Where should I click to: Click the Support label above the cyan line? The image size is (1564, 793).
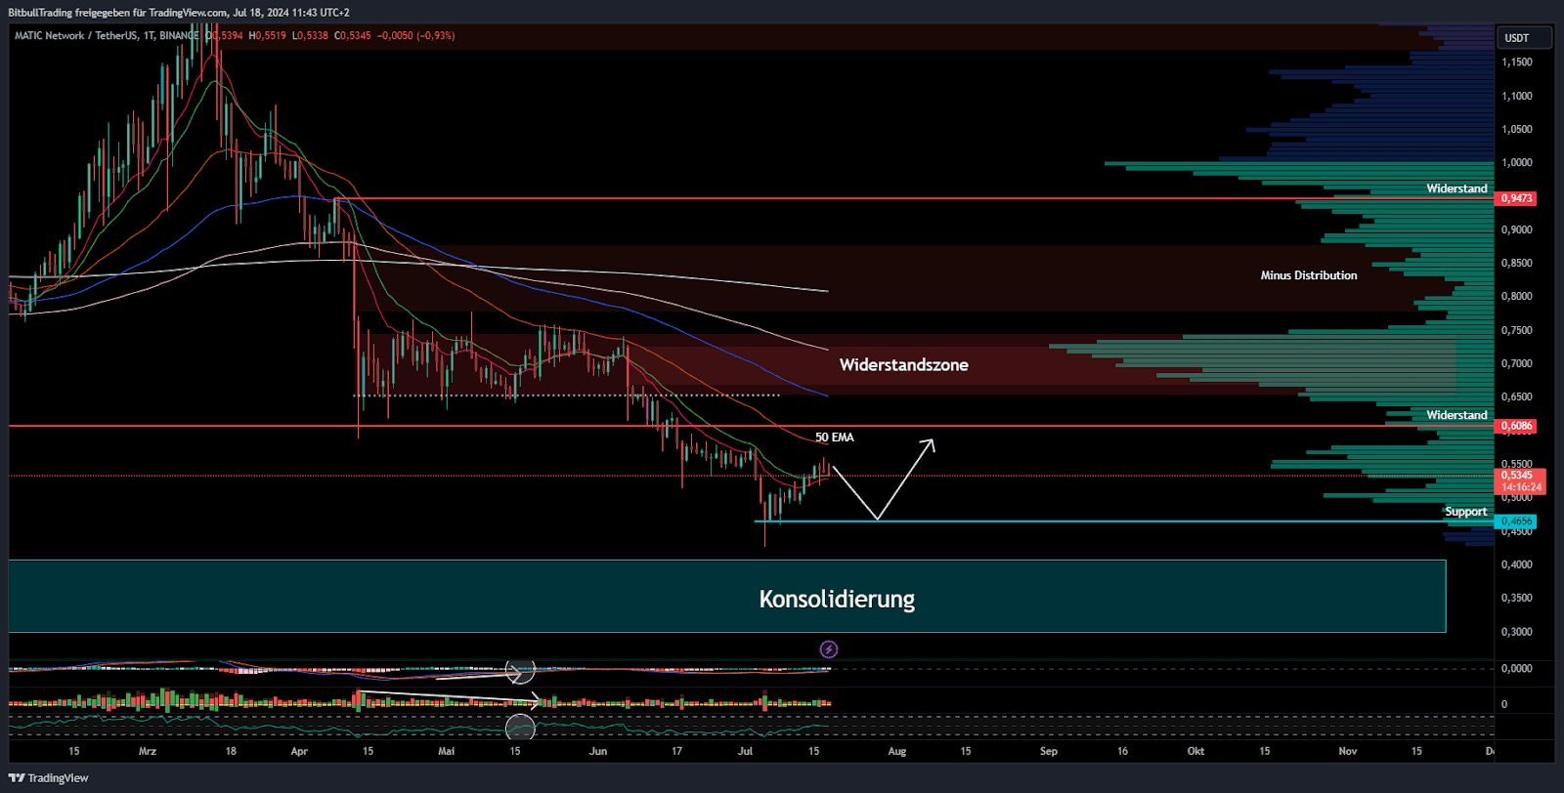1465,512
